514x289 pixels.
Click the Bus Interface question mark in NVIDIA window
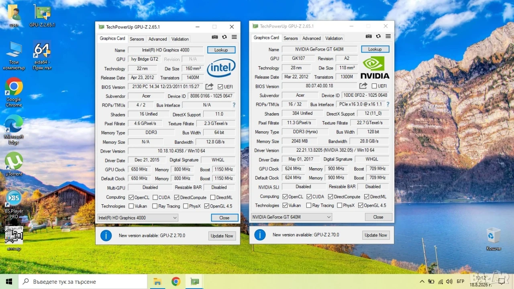pyautogui.click(x=388, y=104)
